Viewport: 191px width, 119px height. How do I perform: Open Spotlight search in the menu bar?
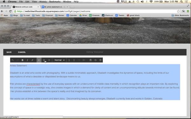(x=181, y=2)
